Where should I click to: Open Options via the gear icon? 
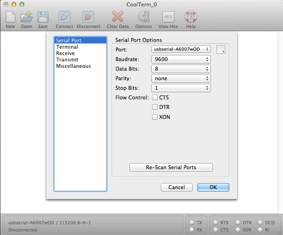coord(143,17)
